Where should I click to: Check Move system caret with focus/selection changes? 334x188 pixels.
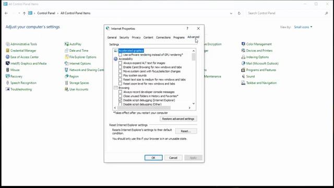(121, 71)
